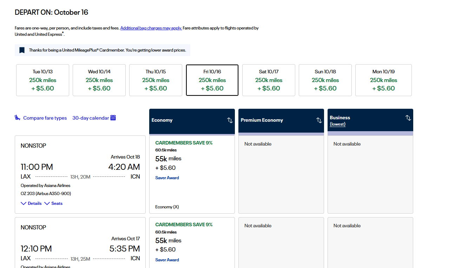Viewport: 455px width, 268px height.
Task: Select the Tue 10/13 date tab
Action: (x=42, y=80)
